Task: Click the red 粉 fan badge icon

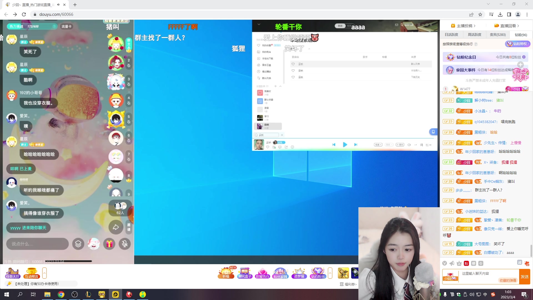Action: 466,263
